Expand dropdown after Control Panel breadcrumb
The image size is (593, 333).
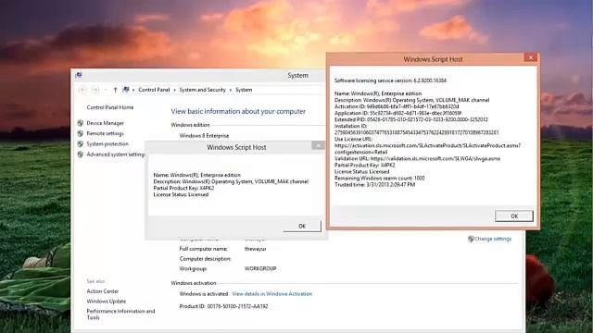click(175, 90)
